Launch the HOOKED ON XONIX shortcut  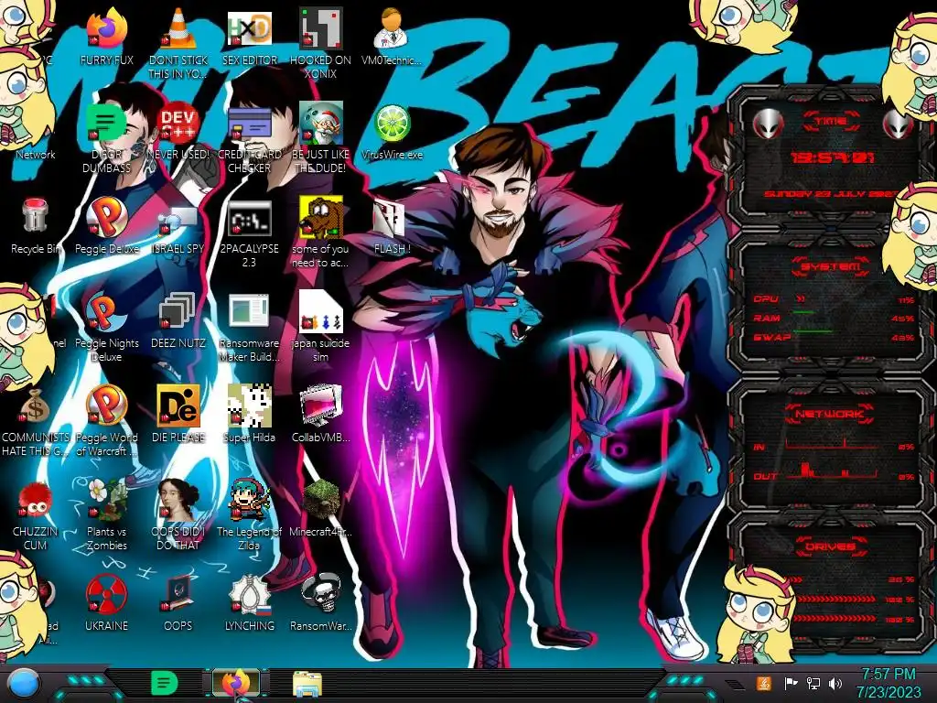point(320,28)
